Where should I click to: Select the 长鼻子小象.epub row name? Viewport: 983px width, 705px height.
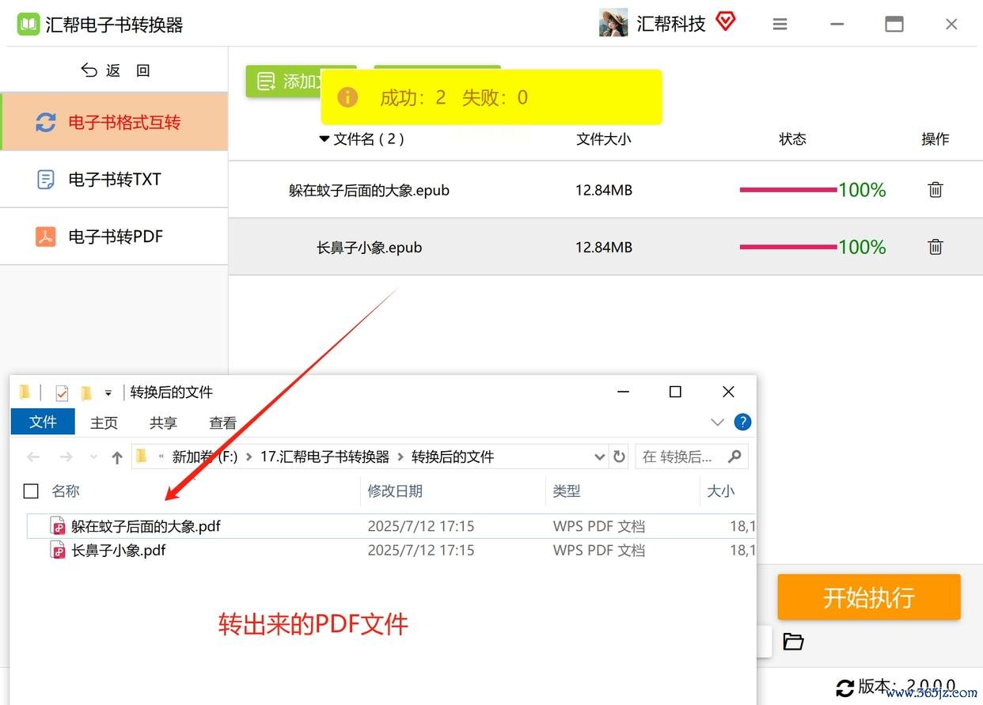pyautogui.click(x=369, y=247)
